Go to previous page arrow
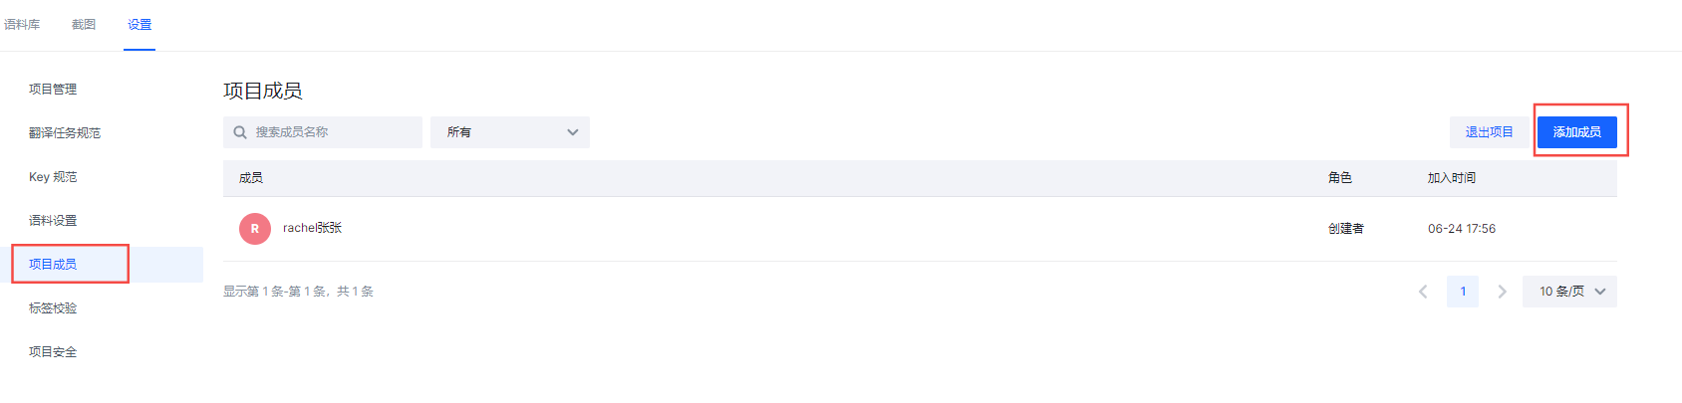The height and width of the screenshot is (403, 1682). 1423,292
